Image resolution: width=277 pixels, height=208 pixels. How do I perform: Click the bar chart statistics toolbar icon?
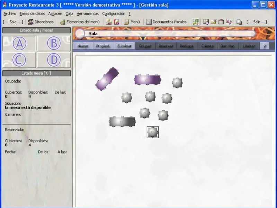click(x=229, y=22)
